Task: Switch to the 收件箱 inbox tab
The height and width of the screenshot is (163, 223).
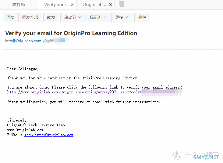Action: pyautogui.click(x=19, y=5)
